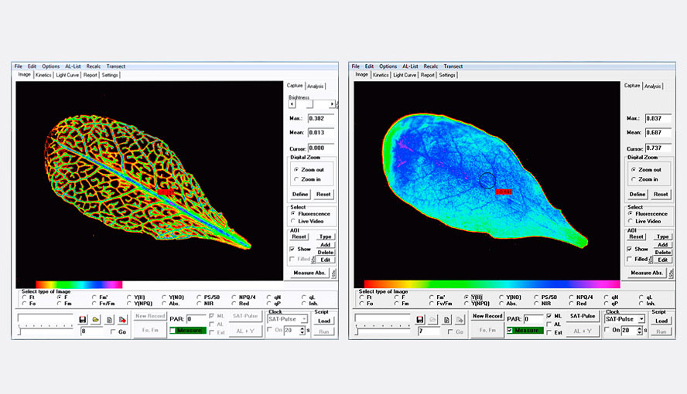Click the document page icon in right window

pos(446,320)
